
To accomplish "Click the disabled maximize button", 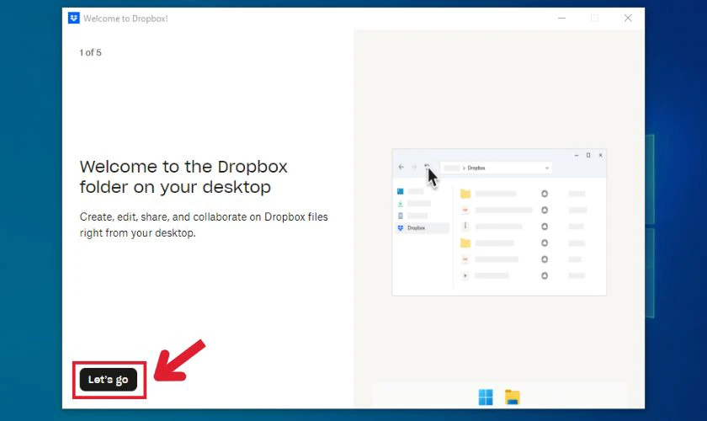I will (x=595, y=18).
